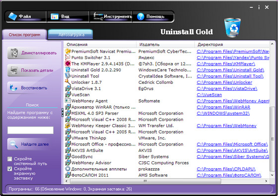This screenshot has height=196, width=278.
Task: Click the arrow icon on Восстановить
Action: coord(13,88)
